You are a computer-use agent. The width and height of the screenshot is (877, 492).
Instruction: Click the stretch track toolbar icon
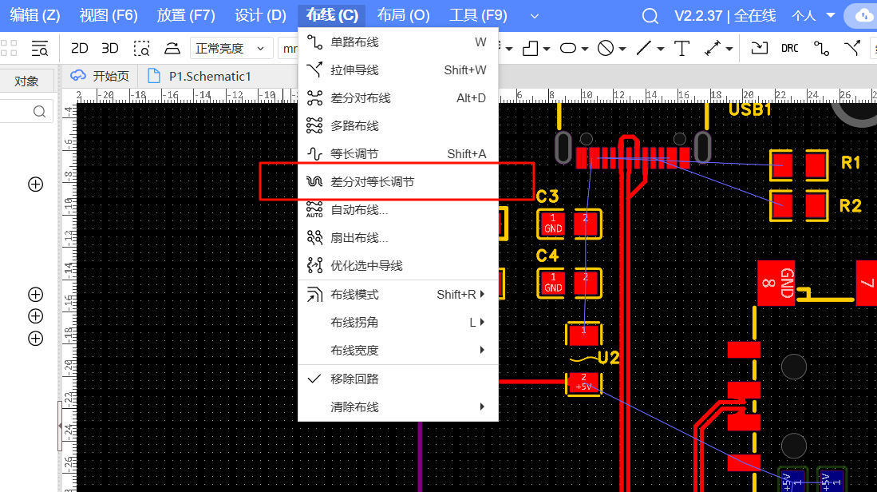coord(852,49)
